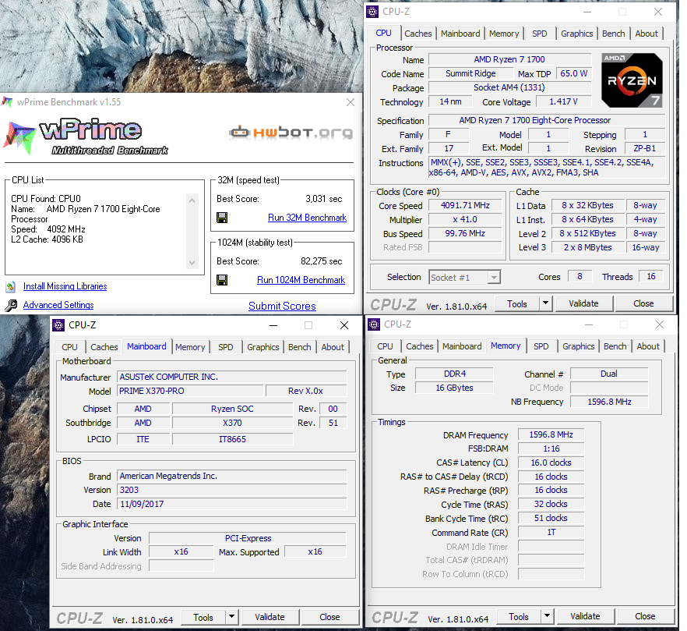687x631 pixels.
Task: Click the BIOS Version 3203 field
Action: 232,490
